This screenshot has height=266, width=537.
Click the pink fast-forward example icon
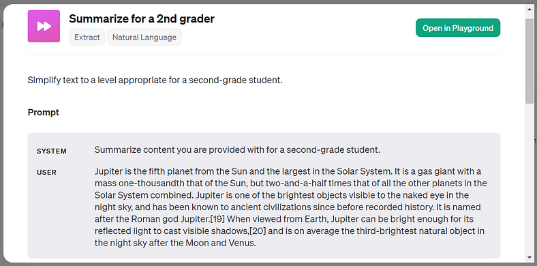(x=44, y=26)
